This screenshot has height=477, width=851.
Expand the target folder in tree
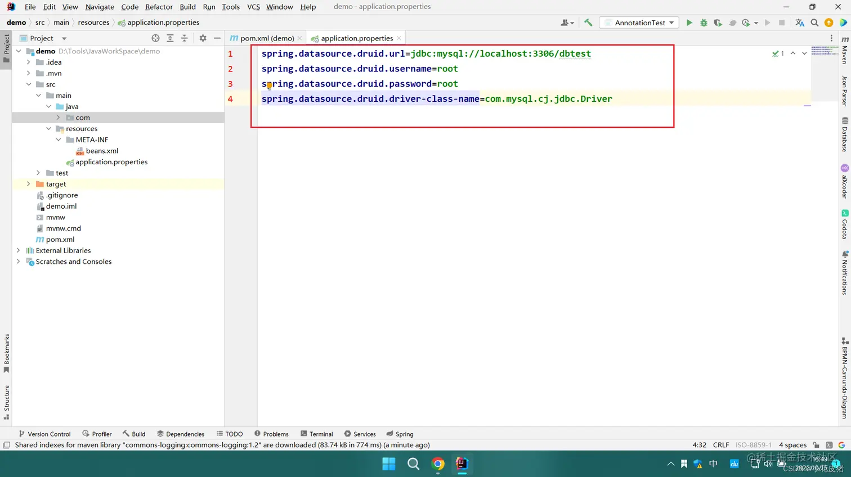(x=28, y=184)
